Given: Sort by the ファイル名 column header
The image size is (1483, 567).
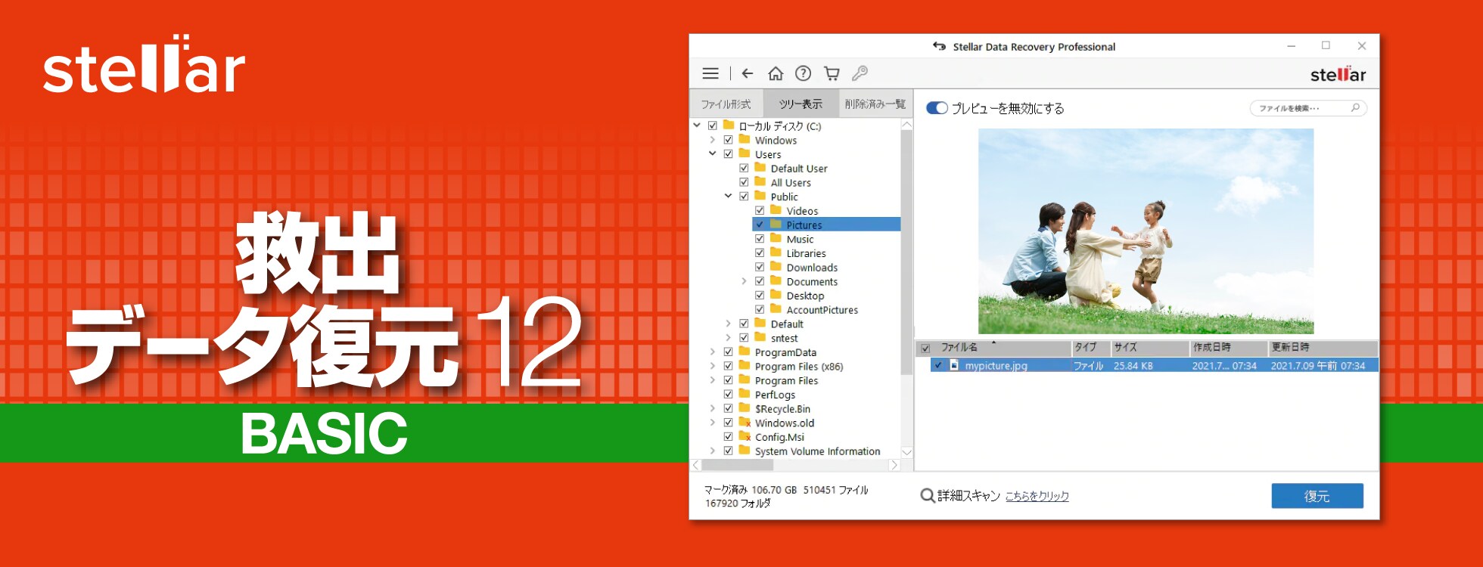Looking at the screenshot, I should (x=1003, y=348).
